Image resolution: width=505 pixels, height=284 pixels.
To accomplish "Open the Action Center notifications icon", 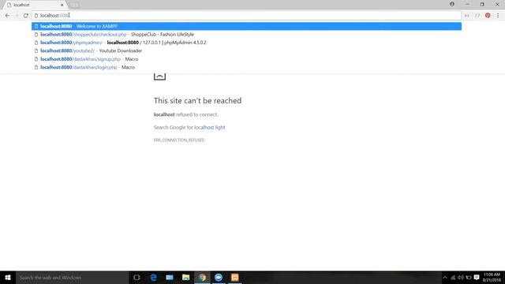I will click(x=477, y=278).
